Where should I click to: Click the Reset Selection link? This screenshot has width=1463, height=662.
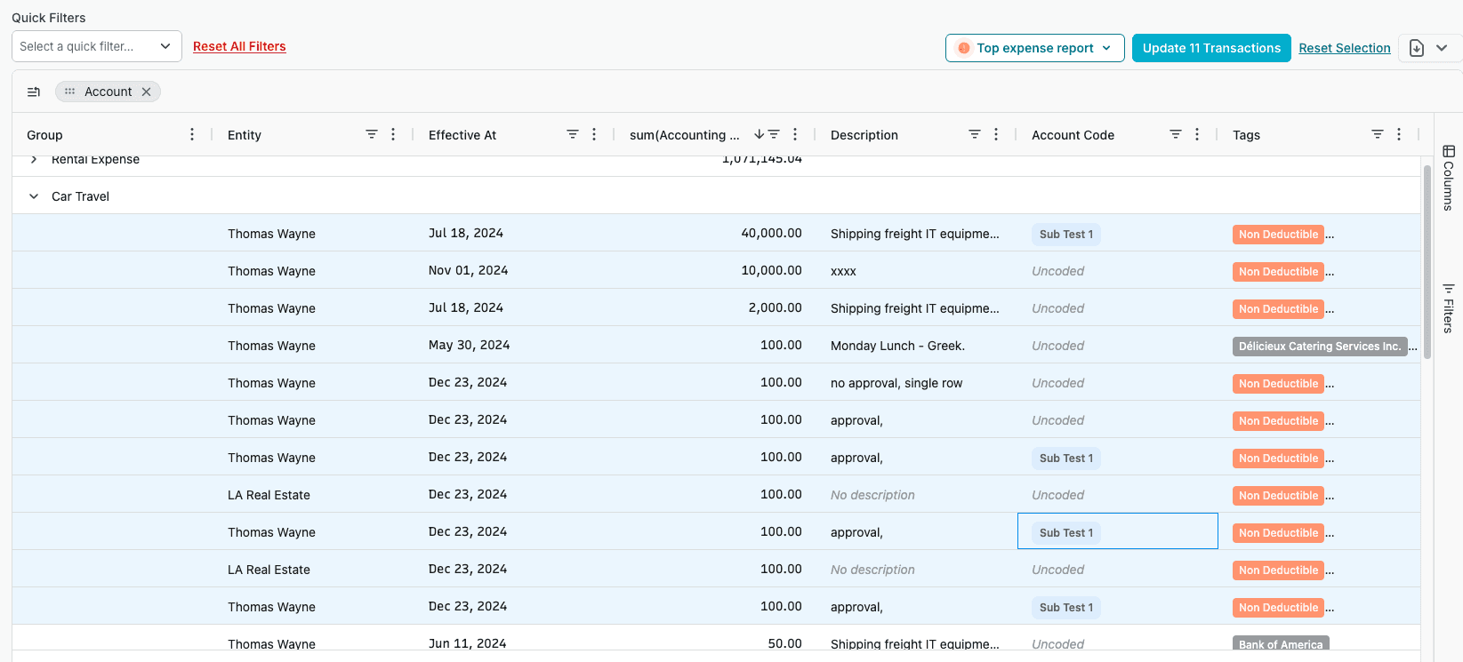[x=1345, y=48]
